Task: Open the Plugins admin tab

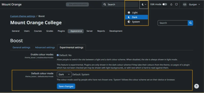Action: pos(61,31)
